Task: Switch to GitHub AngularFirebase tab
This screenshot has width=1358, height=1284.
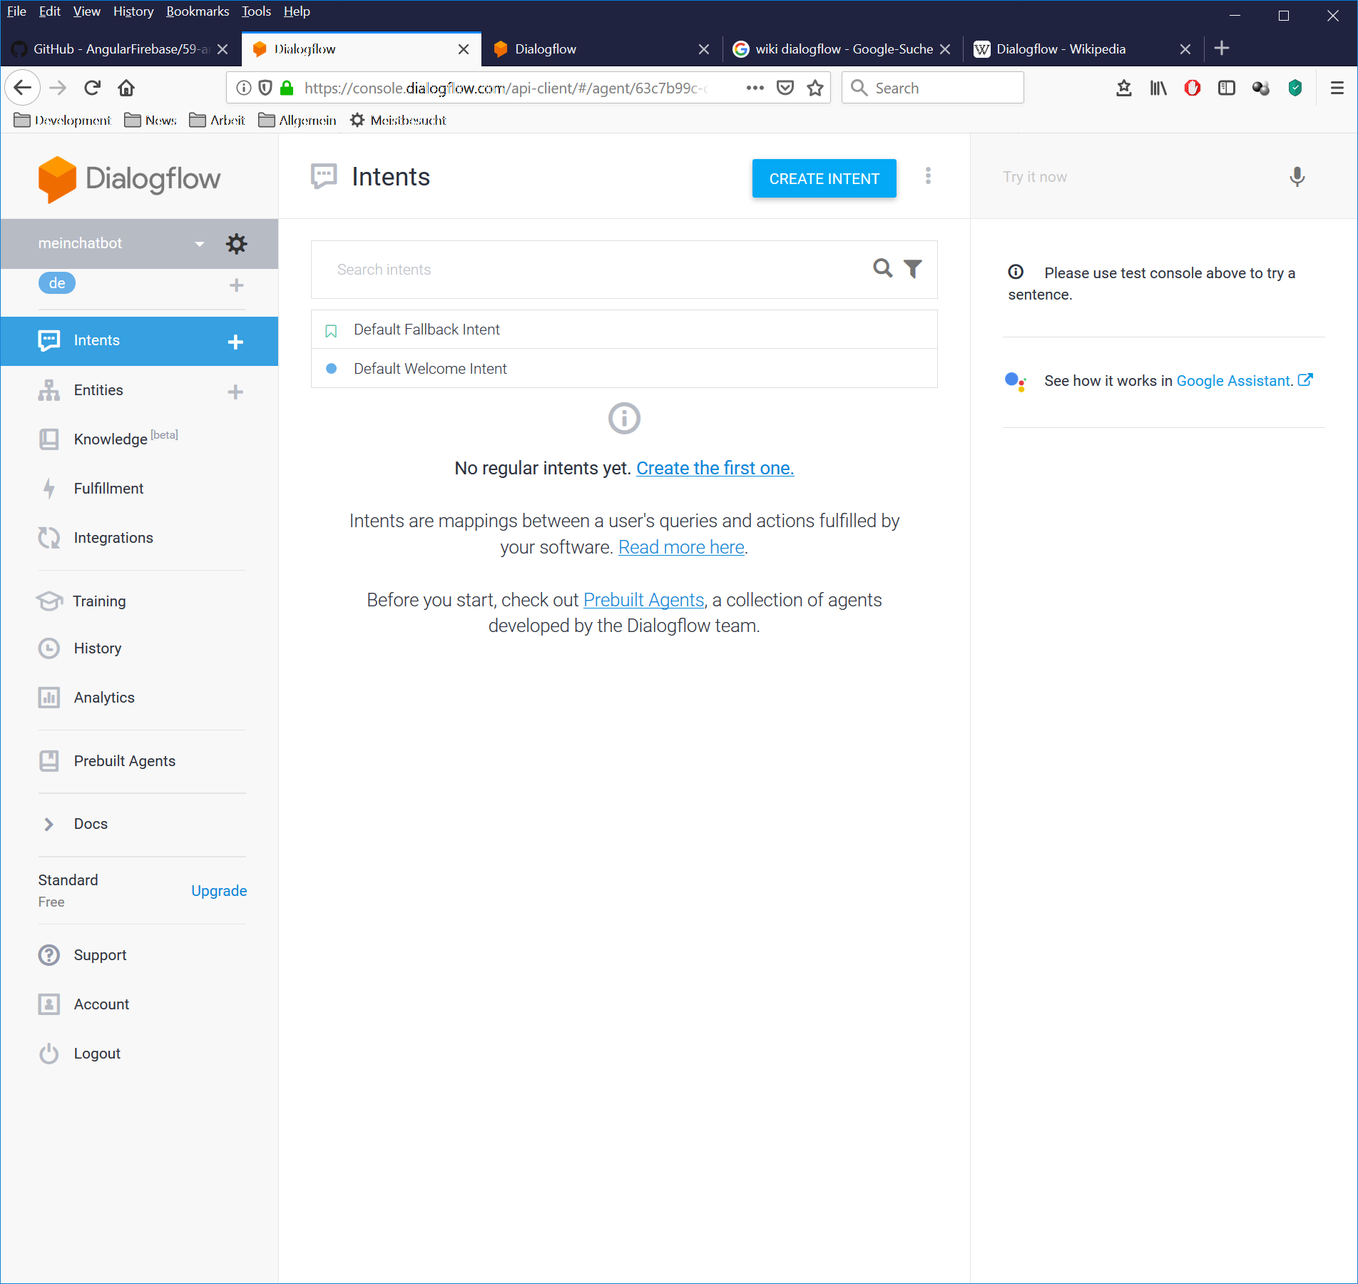Action: point(121,49)
